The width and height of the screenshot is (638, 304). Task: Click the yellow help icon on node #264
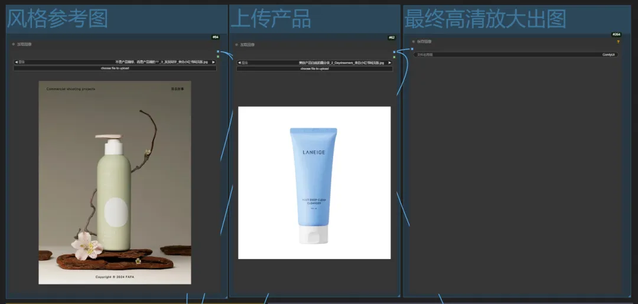coord(619,41)
